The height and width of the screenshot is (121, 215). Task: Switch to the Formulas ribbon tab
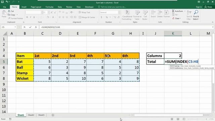pos(49,7)
